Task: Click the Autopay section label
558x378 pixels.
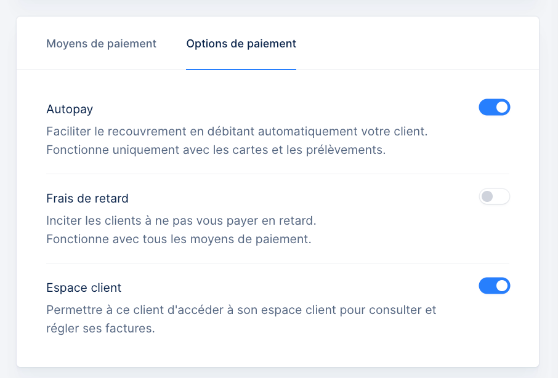Action: point(70,108)
